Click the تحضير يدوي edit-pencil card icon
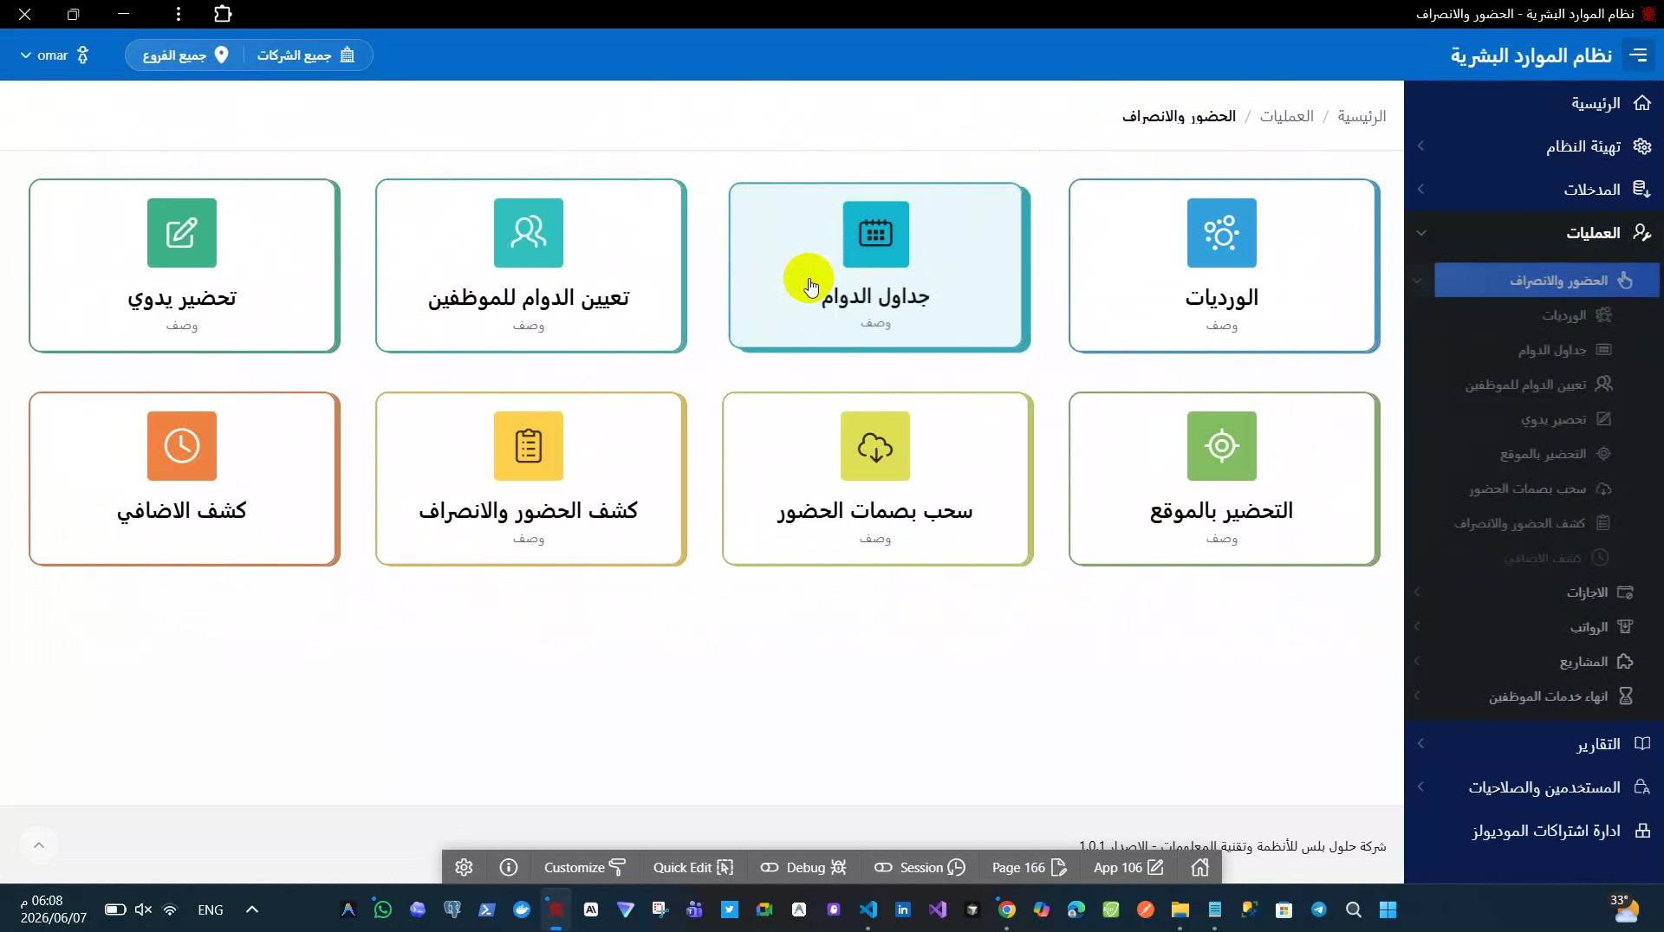Screen dimensions: 1664x932 (x=182, y=233)
